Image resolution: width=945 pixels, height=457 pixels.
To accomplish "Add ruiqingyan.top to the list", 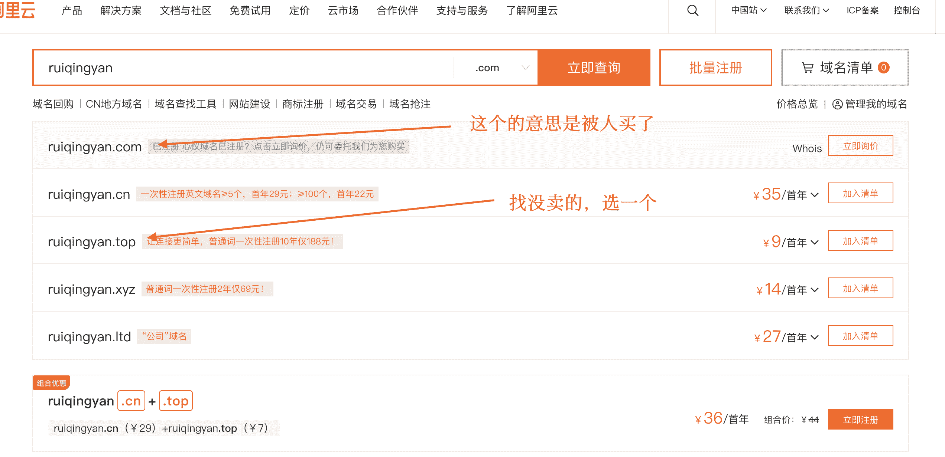I will [860, 241].
